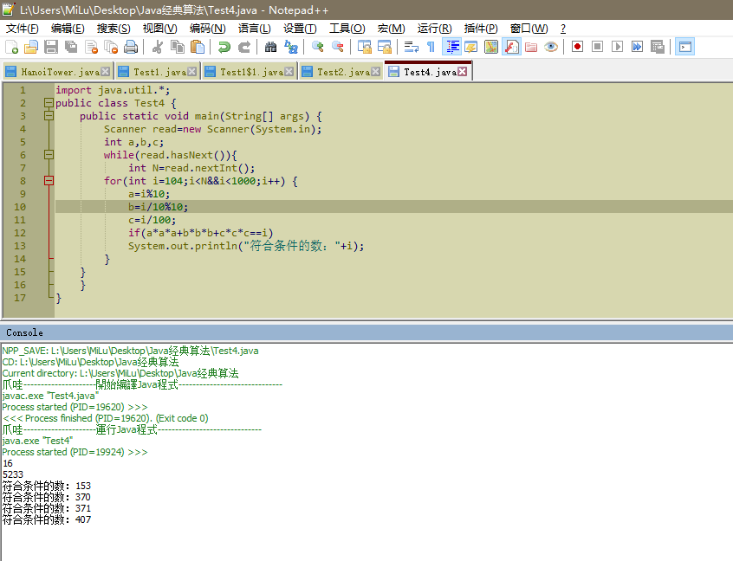Open Find with the binoculars icon
This screenshot has width=733, height=561.
tap(270, 47)
